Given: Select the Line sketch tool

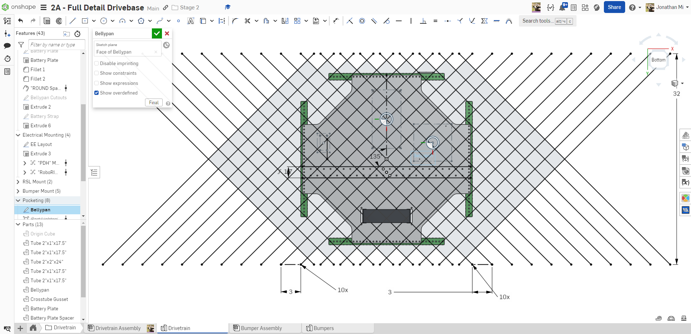Looking at the screenshot, I should [73, 21].
